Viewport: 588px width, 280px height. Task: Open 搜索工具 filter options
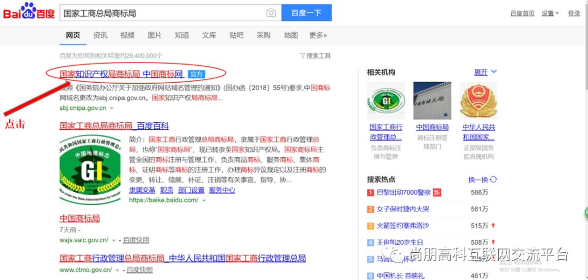click(x=315, y=56)
